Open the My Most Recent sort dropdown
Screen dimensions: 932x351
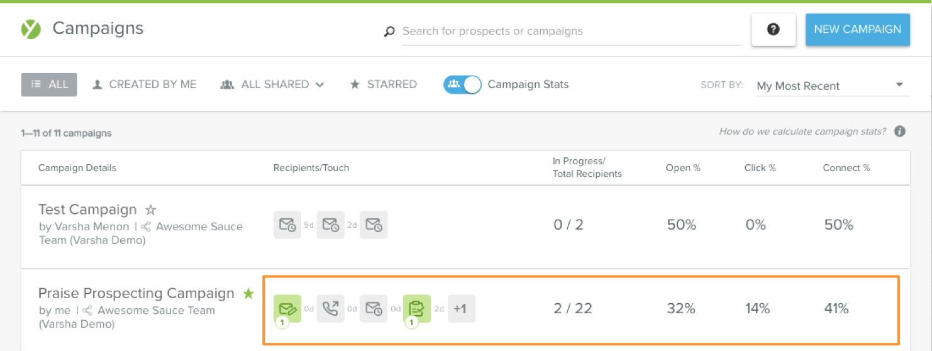click(x=832, y=86)
